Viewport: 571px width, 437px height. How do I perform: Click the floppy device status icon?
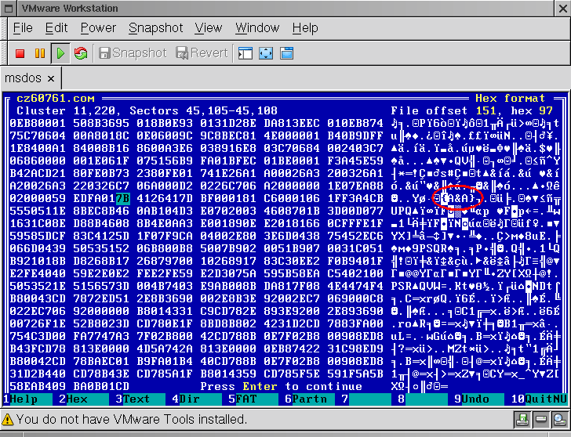click(522, 420)
